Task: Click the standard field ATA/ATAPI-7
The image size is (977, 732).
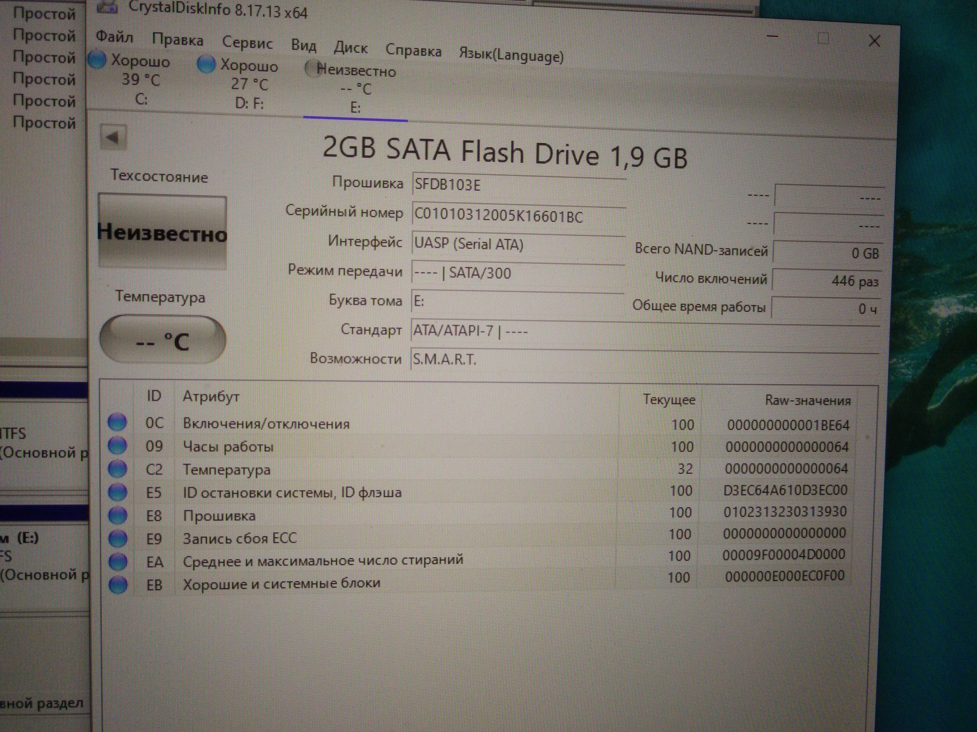Action: coord(644,331)
